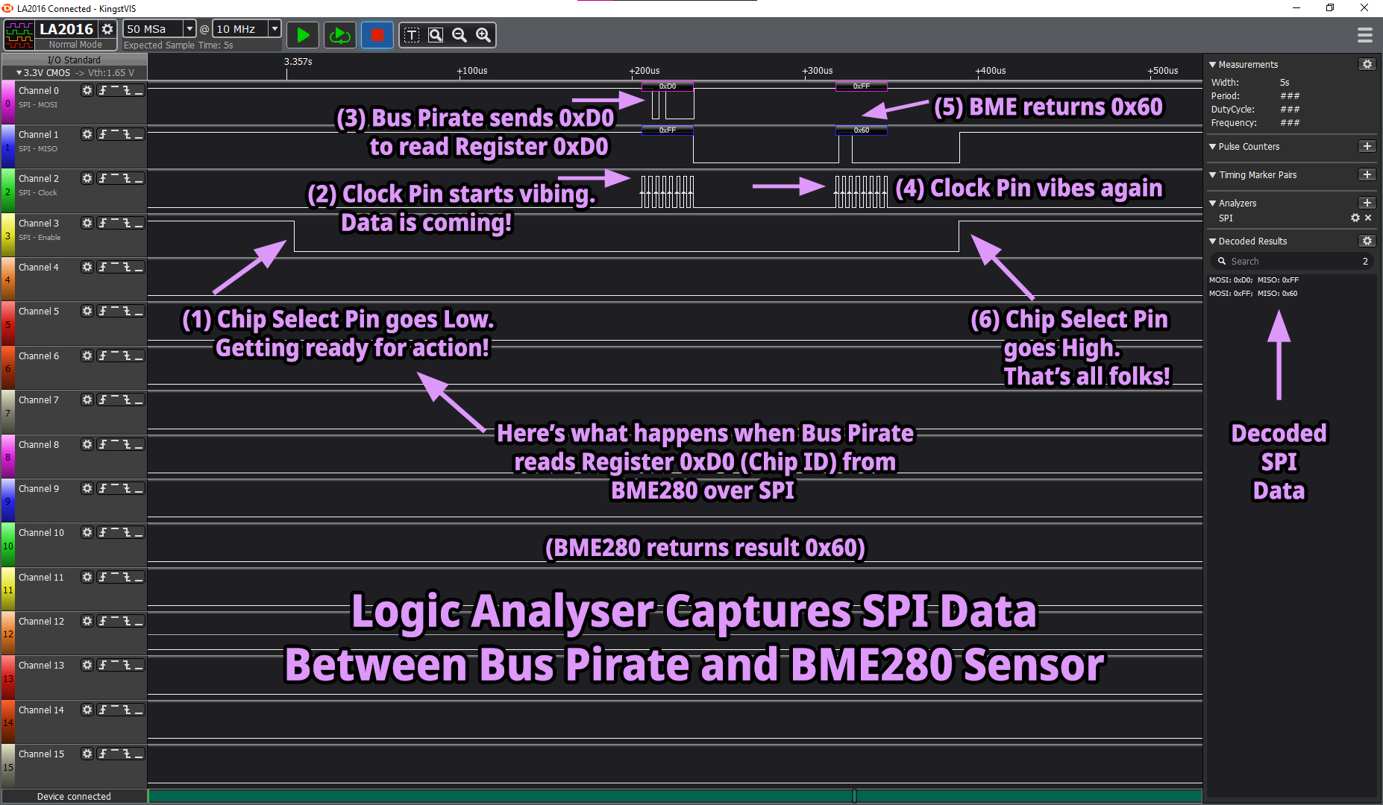Image resolution: width=1383 pixels, height=805 pixels.
Task: Click the Channel 3 SPI - Enable label
Action: point(40,238)
